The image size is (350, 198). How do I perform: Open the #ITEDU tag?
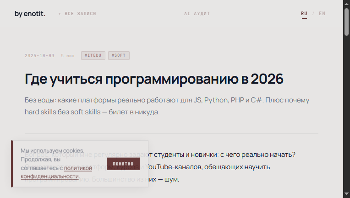93,56
